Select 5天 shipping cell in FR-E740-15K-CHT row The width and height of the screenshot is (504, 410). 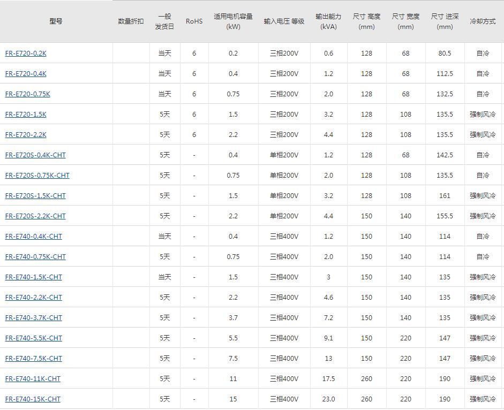[x=164, y=399]
